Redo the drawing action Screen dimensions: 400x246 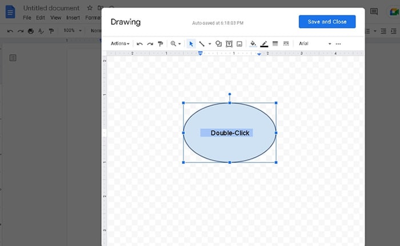tap(150, 44)
